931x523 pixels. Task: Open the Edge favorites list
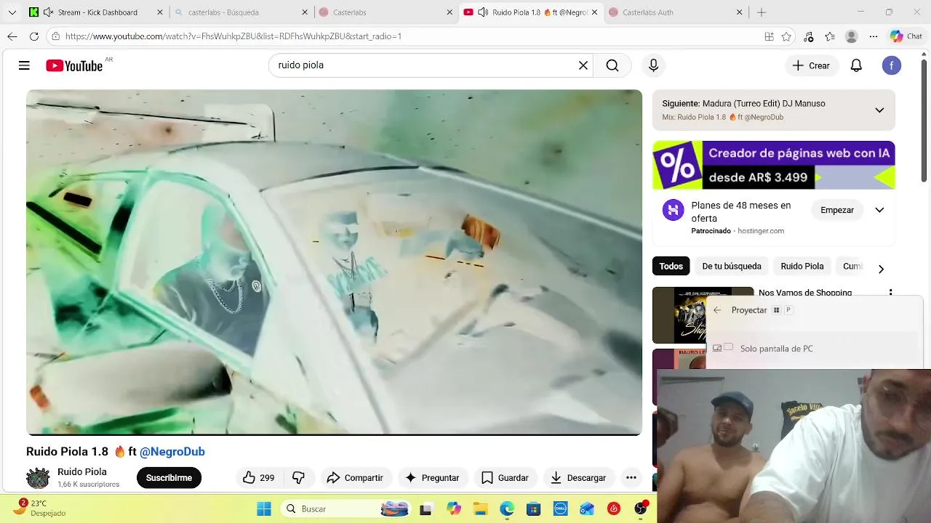(x=830, y=36)
